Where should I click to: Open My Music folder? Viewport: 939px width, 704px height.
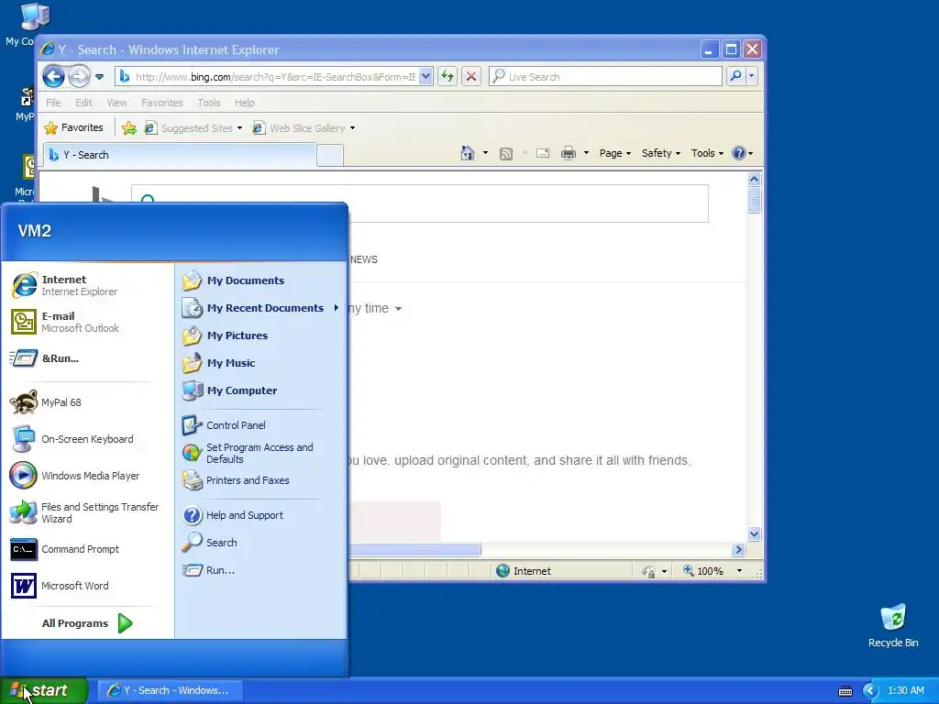coord(260,363)
